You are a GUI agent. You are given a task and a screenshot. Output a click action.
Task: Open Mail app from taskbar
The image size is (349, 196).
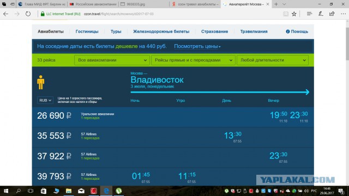(x=81, y=191)
